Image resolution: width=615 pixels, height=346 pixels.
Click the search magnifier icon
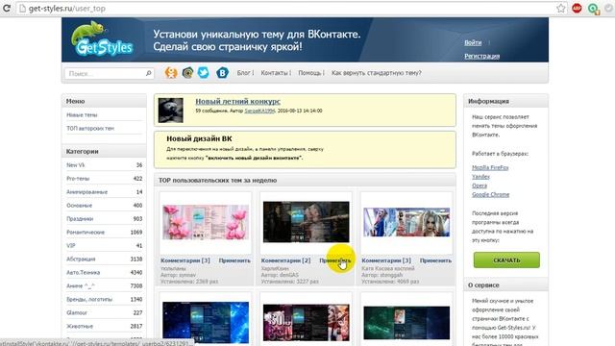(x=149, y=73)
